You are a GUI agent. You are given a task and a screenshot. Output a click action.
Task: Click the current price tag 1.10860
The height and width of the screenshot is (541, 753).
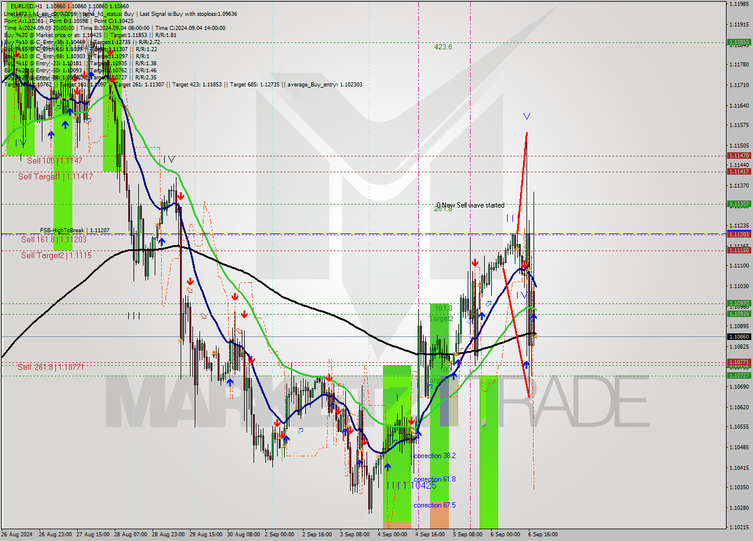click(739, 337)
